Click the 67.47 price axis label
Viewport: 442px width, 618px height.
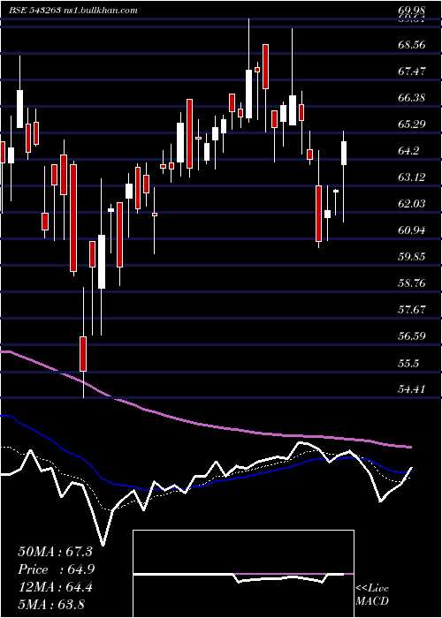coord(412,72)
